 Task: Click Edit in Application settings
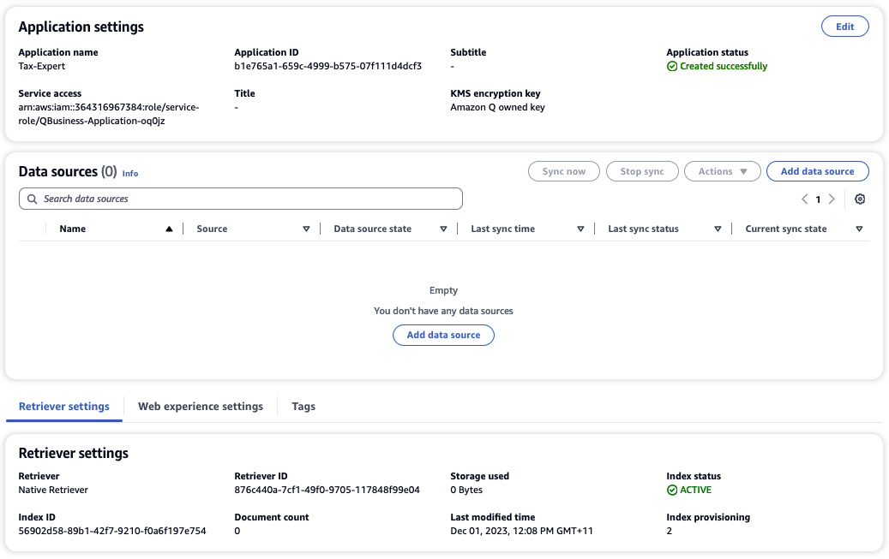pyautogui.click(x=844, y=27)
